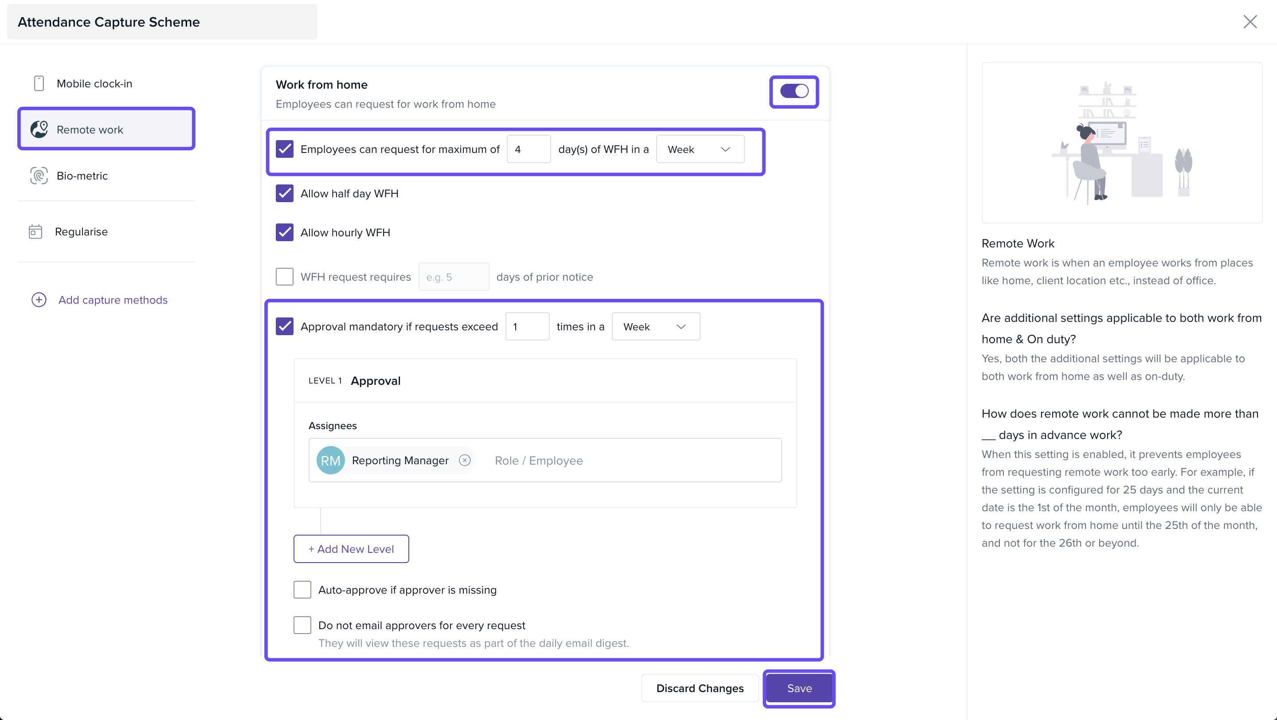Open the Role / Employee assignee selector

630,460
